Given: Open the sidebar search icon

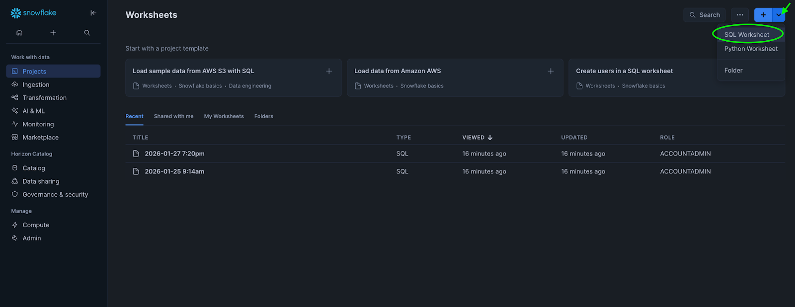Looking at the screenshot, I should tap(87, 33).
